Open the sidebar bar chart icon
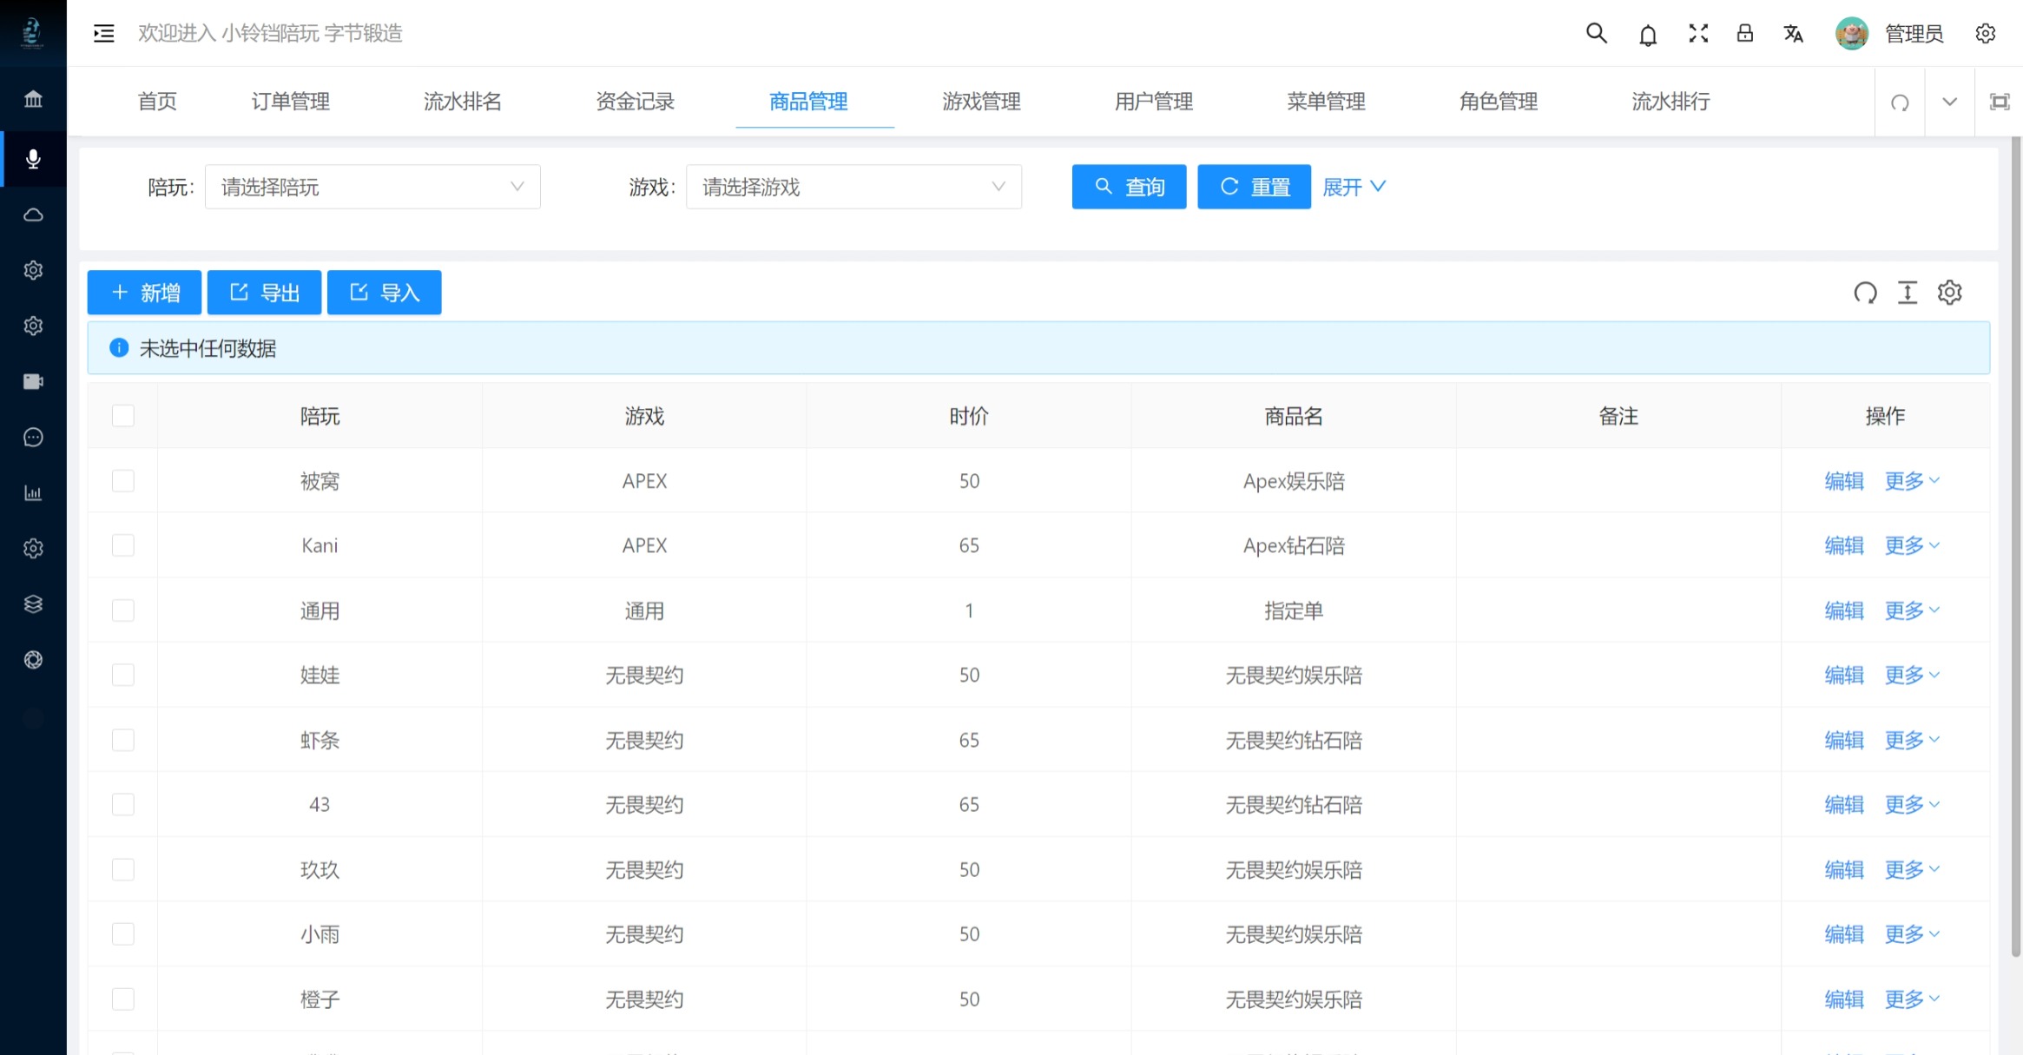This screenshot has width=2023, height=1055. tap(33, 492)
